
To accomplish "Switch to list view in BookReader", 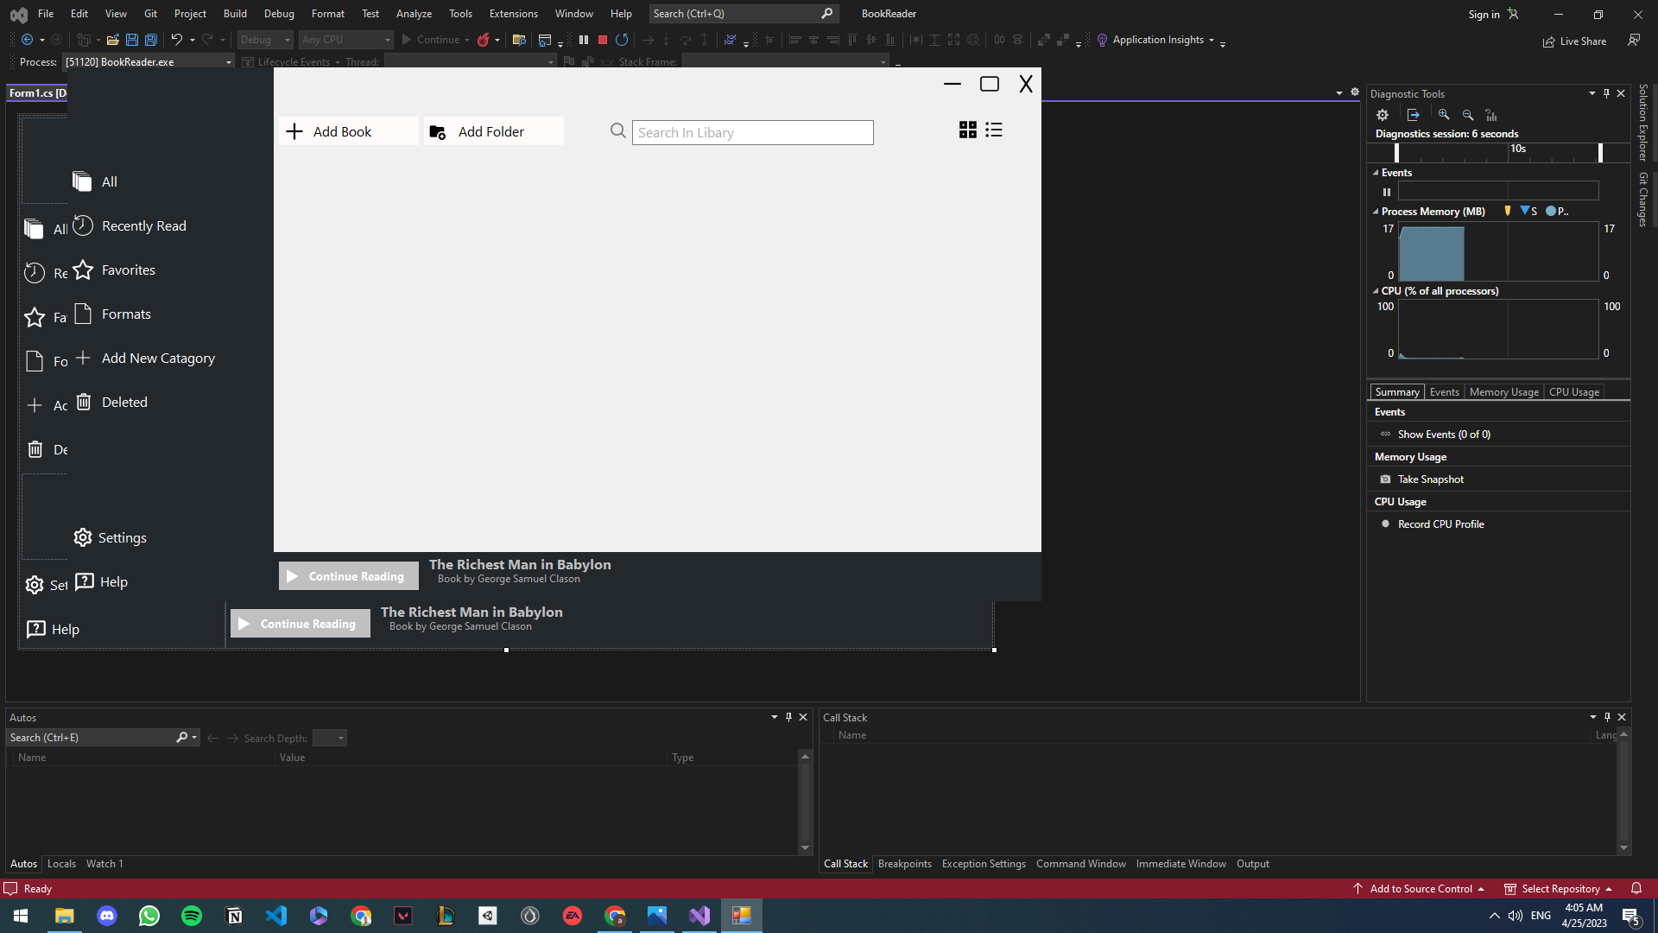I will tap(994, 130).
